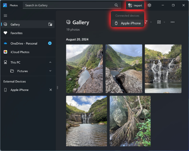Collapse the This PC section chevron
Viewport: 189px width, 151px height.
[x=50, y=62]
